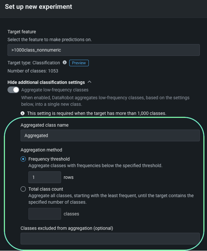207x251 pixels.
Task: Click info icon before required setting note
Action: [x=23, y=113]
